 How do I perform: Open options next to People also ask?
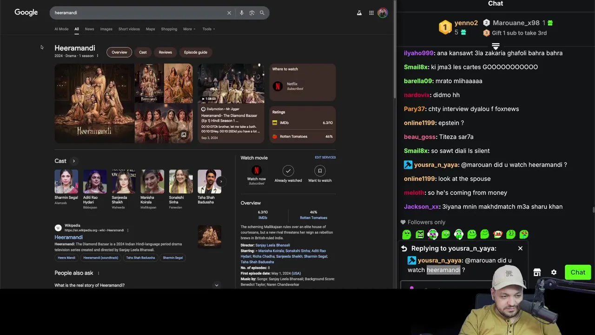[x=98, y=273]
